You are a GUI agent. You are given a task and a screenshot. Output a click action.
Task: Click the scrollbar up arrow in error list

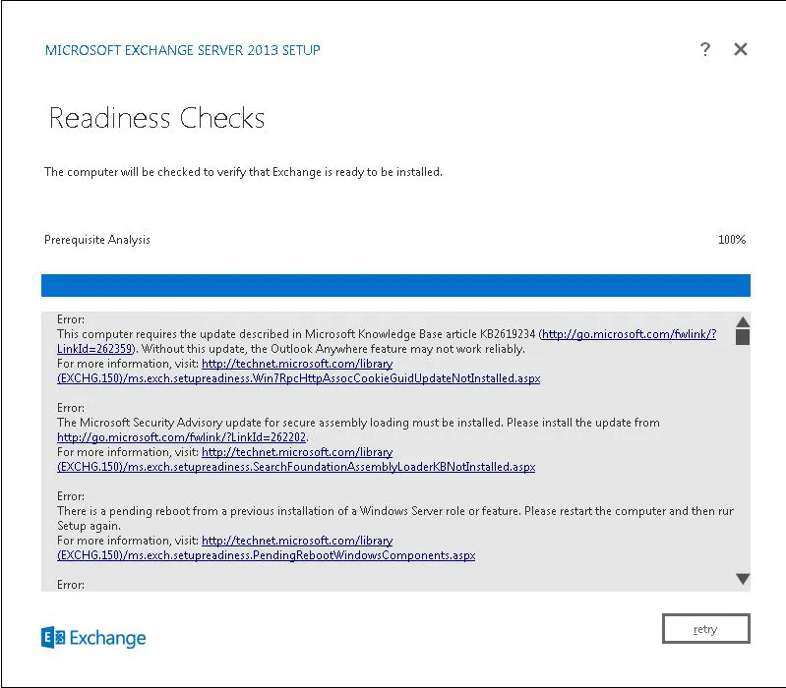pos(743,321)
